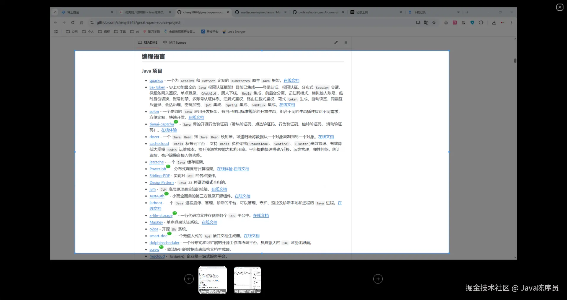Select the README tab
The width and height of the screenshot is (567, 300).
(148, 42)
